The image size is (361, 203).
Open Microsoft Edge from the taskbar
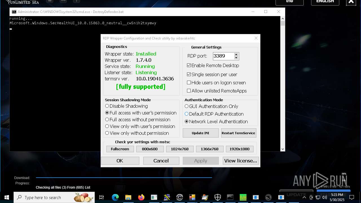115,197
